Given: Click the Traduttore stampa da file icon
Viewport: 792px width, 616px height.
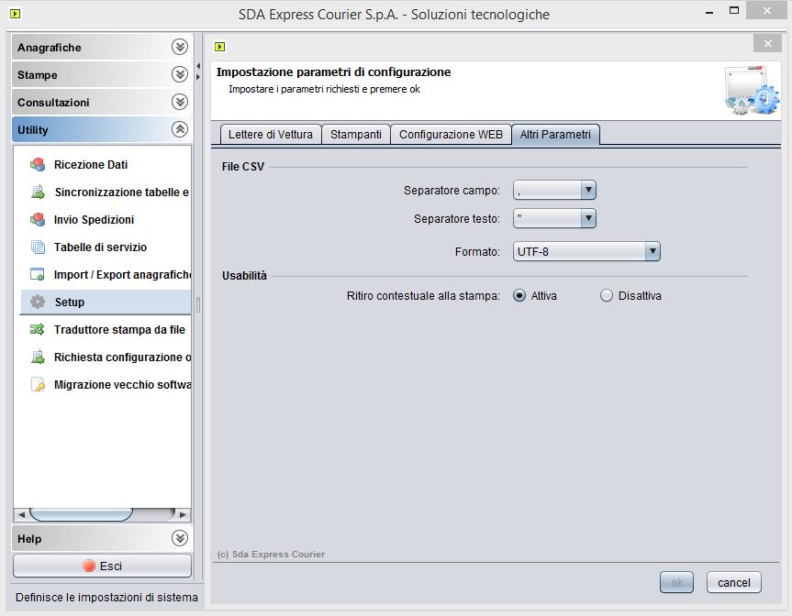Looking at the screenshot, I should click(x=38, y=329).
